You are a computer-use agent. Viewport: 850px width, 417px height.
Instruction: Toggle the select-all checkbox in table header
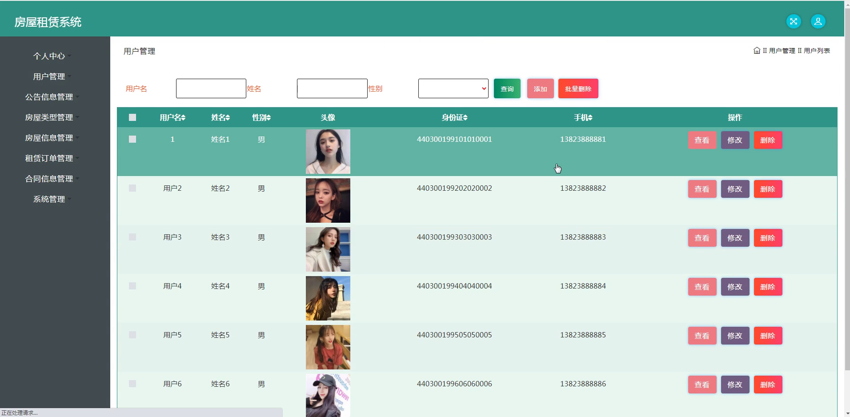[132, 117]
